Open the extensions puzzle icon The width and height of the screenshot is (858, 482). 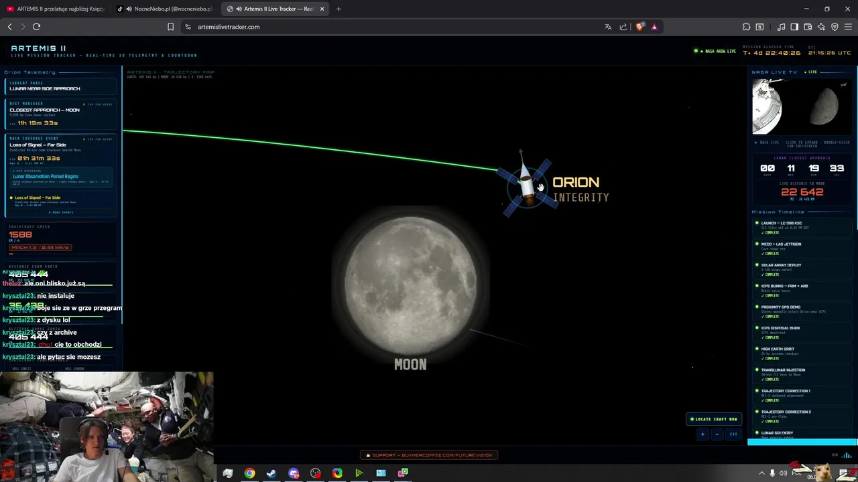tap(746, 27)
